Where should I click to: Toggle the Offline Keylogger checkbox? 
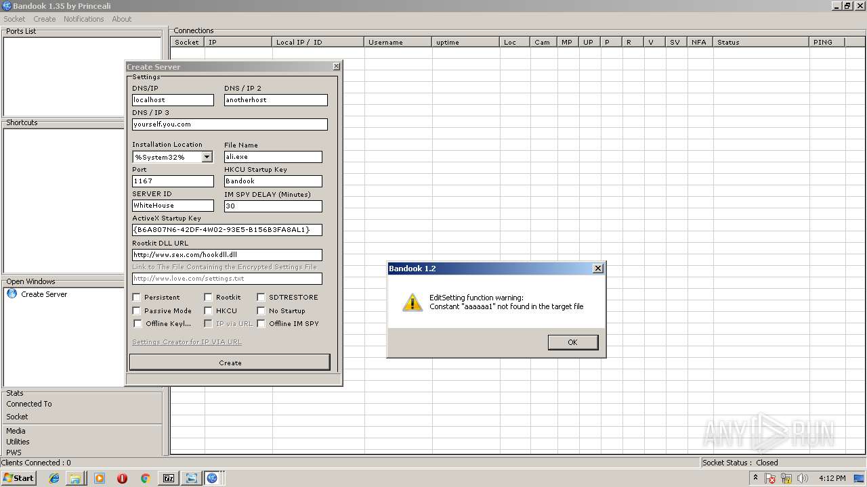point(138,323)
